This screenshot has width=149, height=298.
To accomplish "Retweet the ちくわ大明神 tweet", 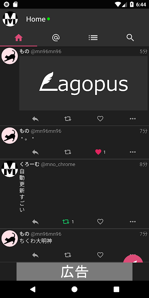I will [68, 255].
